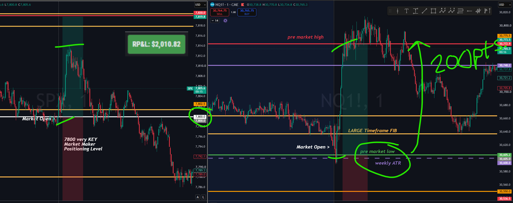Click the green 30,605.2 price label
This screenshot has width=513, height=203.
coord(504,155)
